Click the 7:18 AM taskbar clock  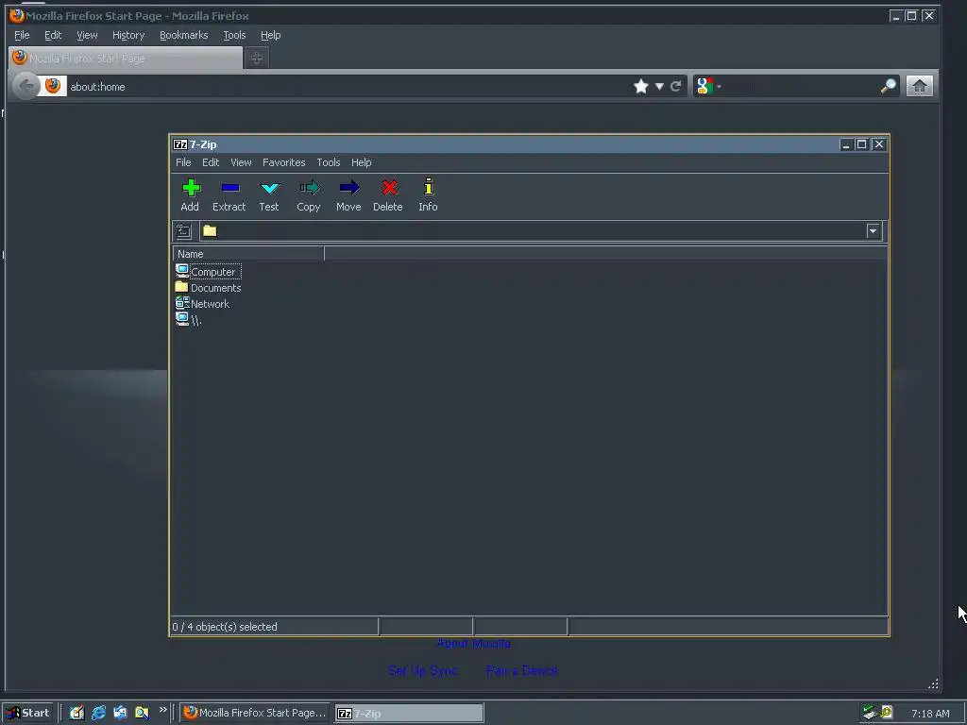tap(930, 714)
